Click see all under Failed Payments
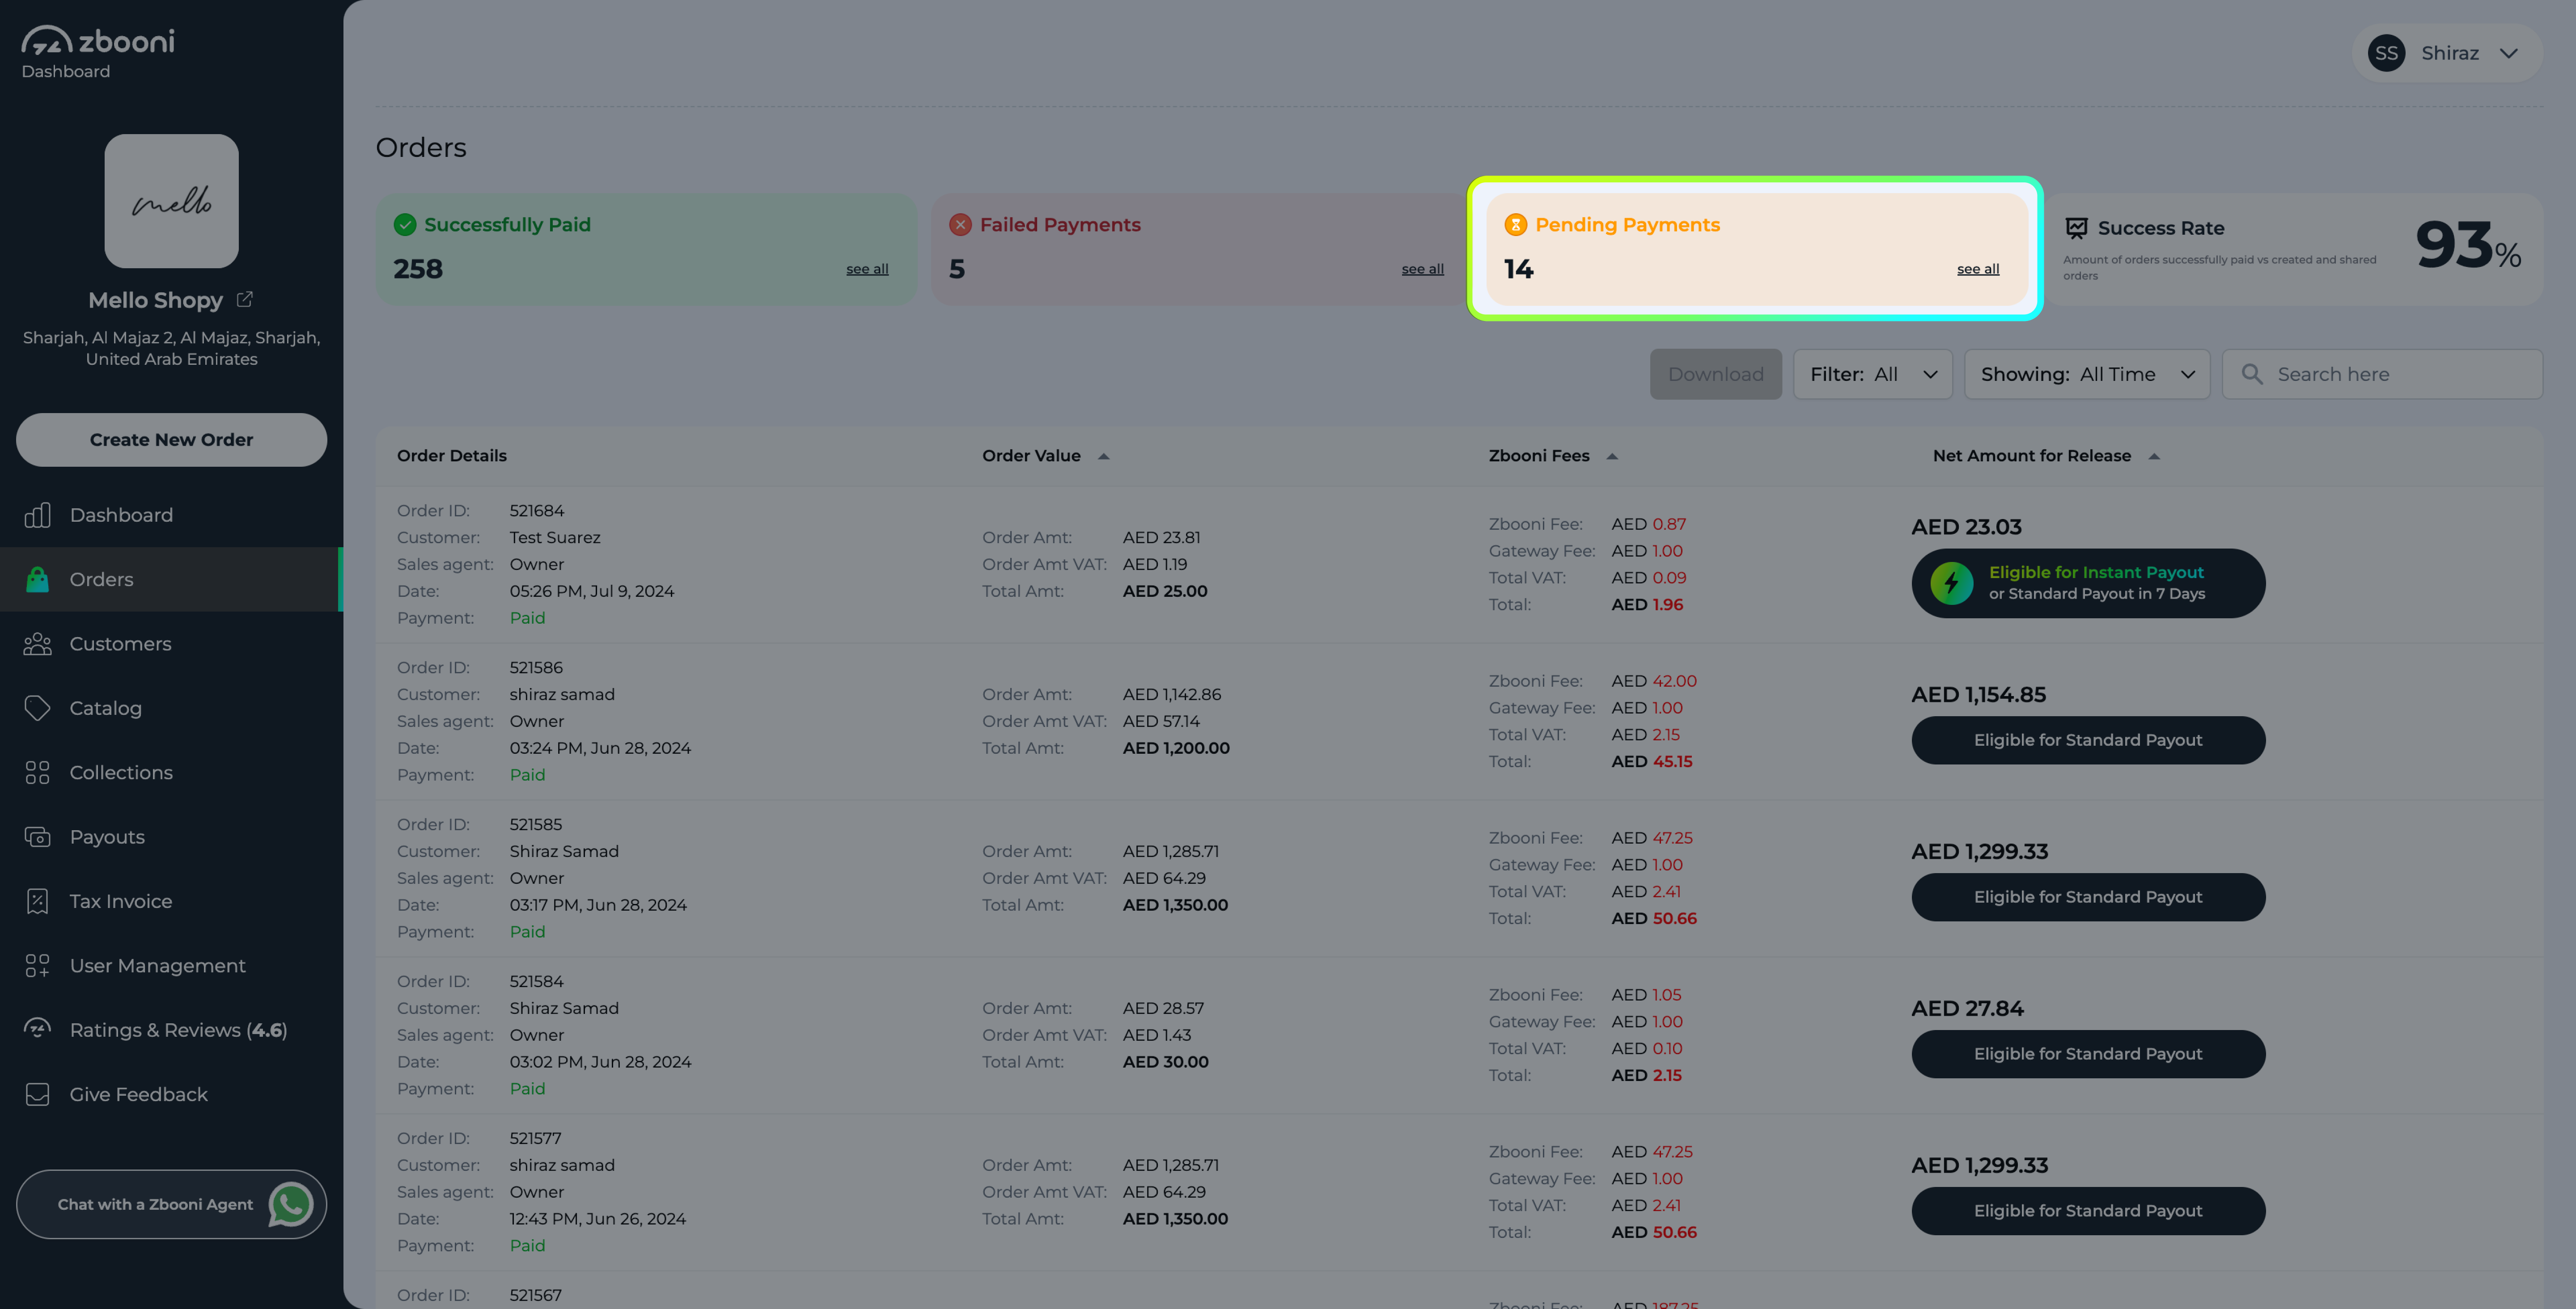Image resolution: width=2576 pixels, height=1309 pixels. coord(1422,269)
